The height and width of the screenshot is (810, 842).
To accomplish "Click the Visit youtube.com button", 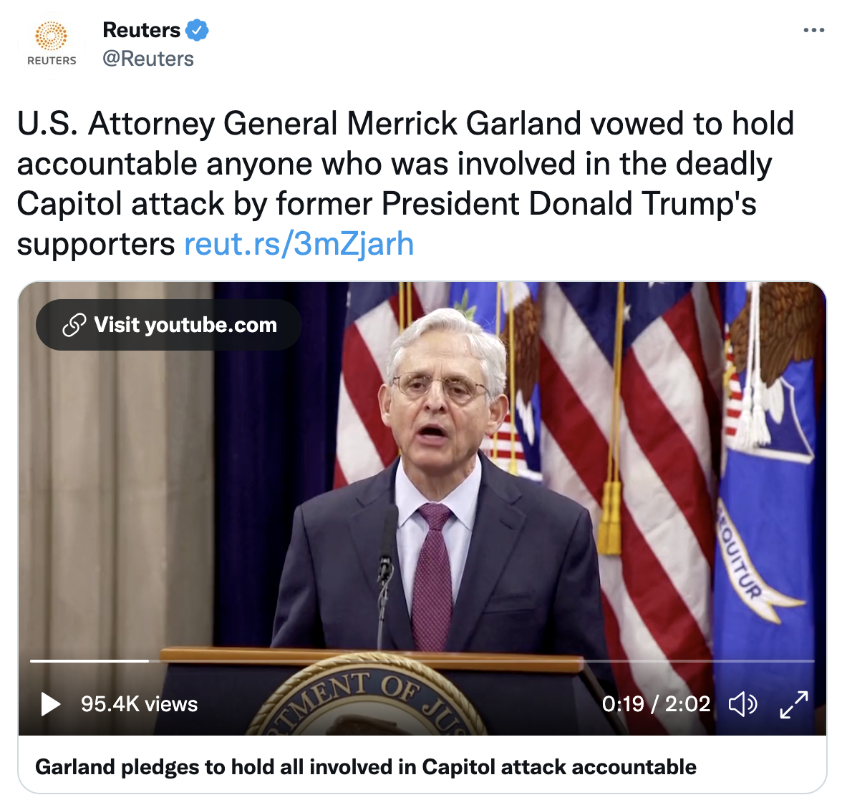I will coord(169,325).
